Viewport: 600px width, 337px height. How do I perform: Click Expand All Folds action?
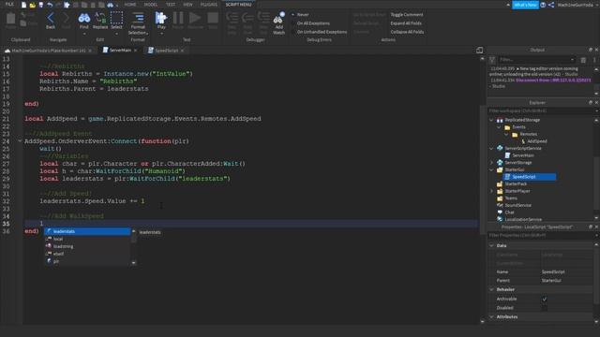tap(406, 23)
